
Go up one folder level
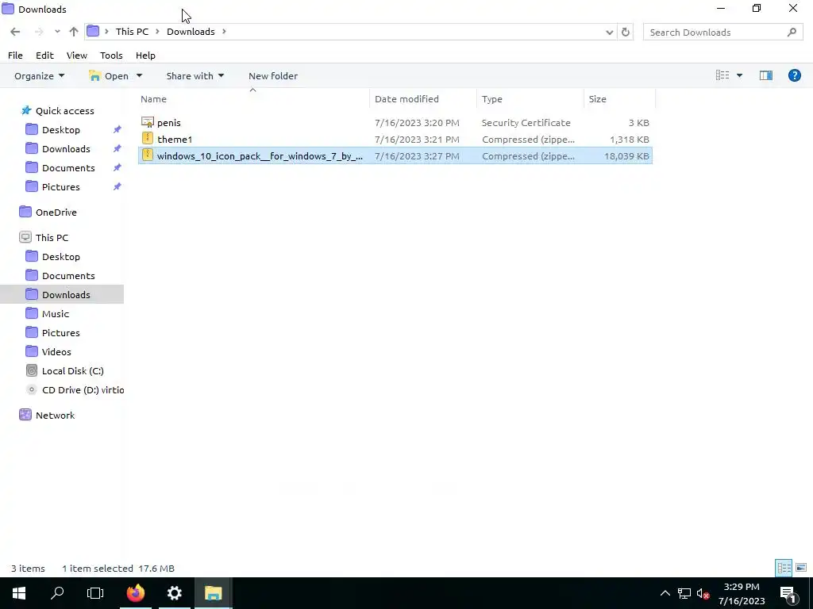[74, 32]
